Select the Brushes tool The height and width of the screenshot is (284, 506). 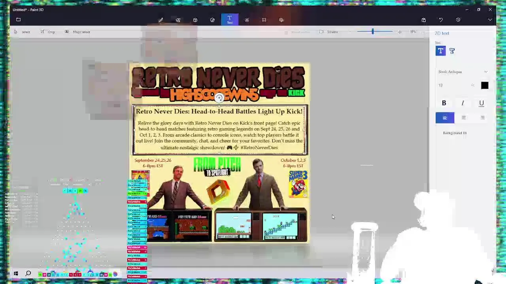tap(161, 20)
